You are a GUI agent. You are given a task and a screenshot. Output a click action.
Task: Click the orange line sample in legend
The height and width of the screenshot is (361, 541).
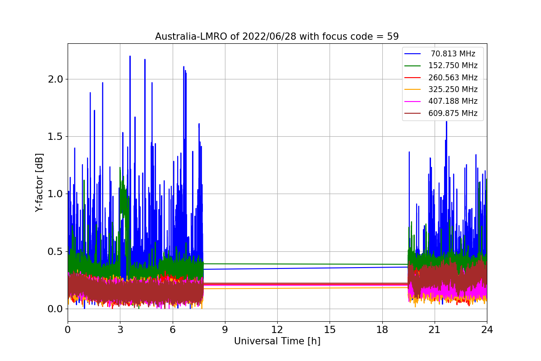[x=413, y=89]
